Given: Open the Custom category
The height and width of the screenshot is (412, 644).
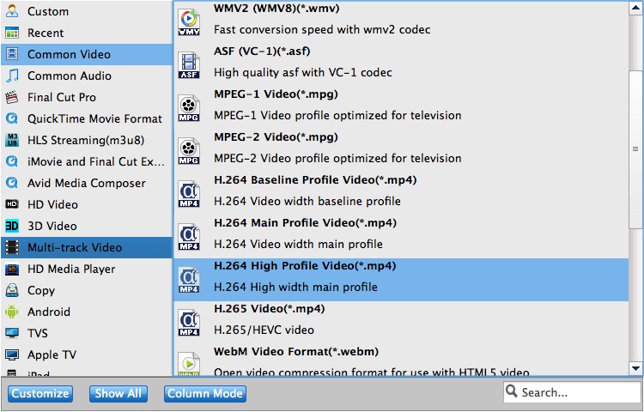Looking at the screenshot, I should point(86,11).
